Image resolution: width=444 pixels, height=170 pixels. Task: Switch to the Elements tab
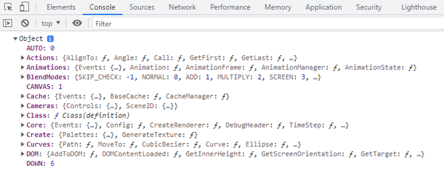click(x=61, y=7)
